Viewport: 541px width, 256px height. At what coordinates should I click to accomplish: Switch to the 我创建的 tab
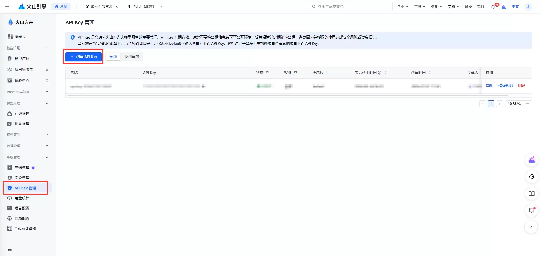[131, 57]
